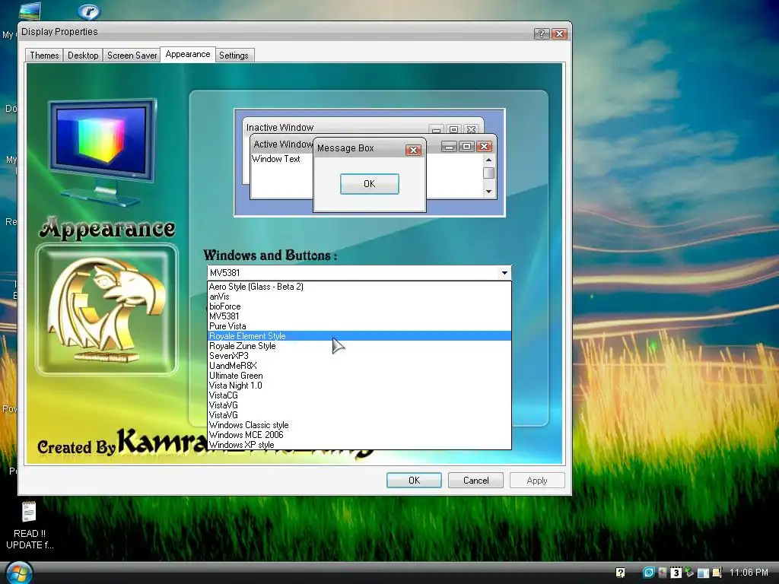Switch to the Themes tab
The image size is (779, 584).
pyautogui.click(x=44, y=55)
